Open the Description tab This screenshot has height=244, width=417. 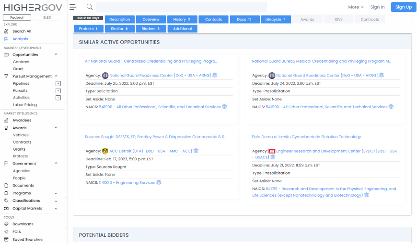tap(120, 20)
